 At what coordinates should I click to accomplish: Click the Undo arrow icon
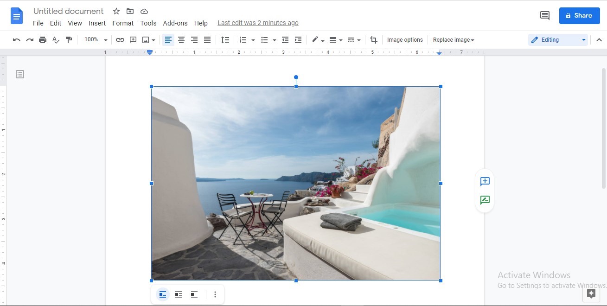pos(17,40)
